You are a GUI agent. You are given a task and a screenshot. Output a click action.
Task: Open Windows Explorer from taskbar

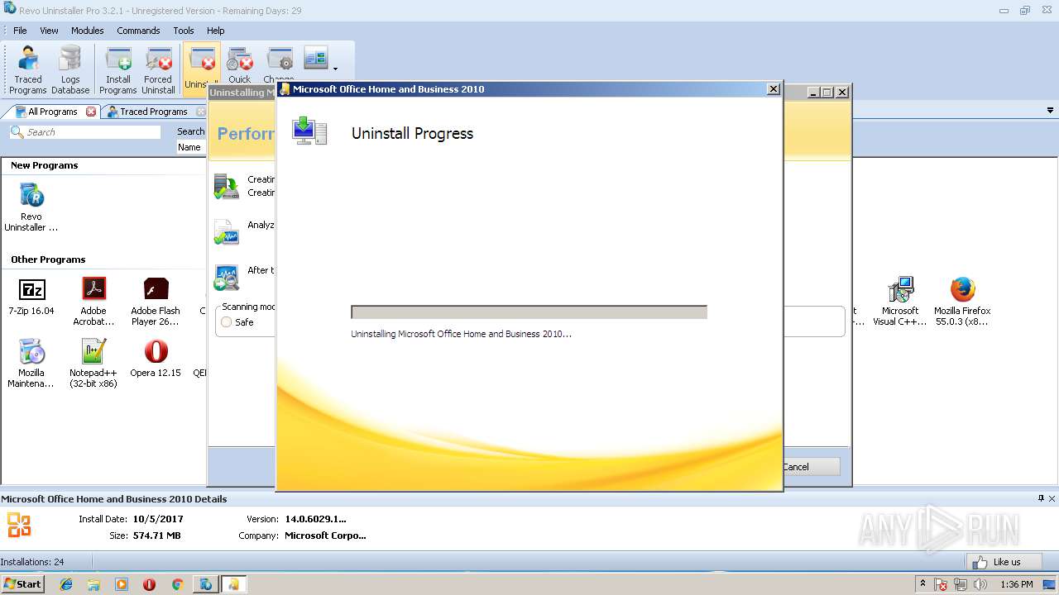93,584
